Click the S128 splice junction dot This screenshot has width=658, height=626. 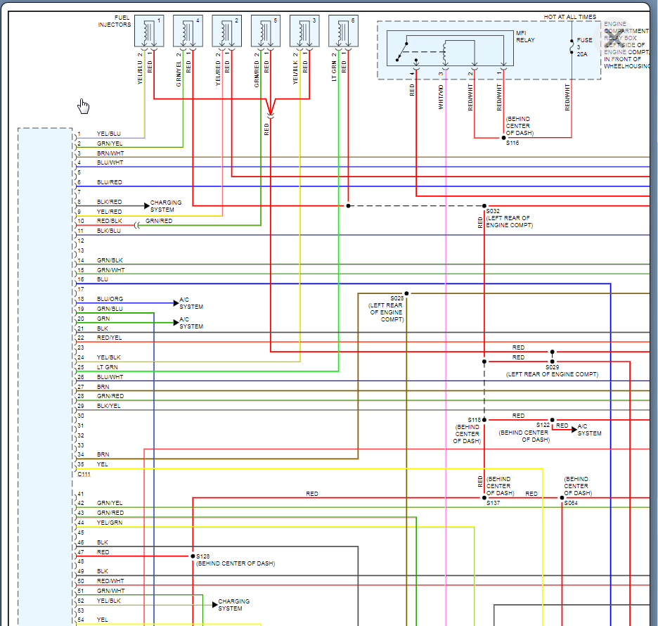click(x=193, y=556)
